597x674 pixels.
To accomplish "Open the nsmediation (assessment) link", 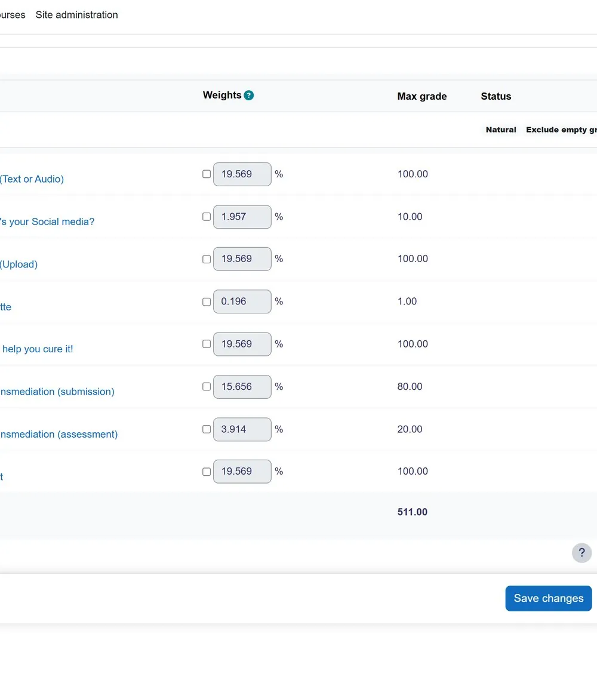I will click(x=59, y=434).
